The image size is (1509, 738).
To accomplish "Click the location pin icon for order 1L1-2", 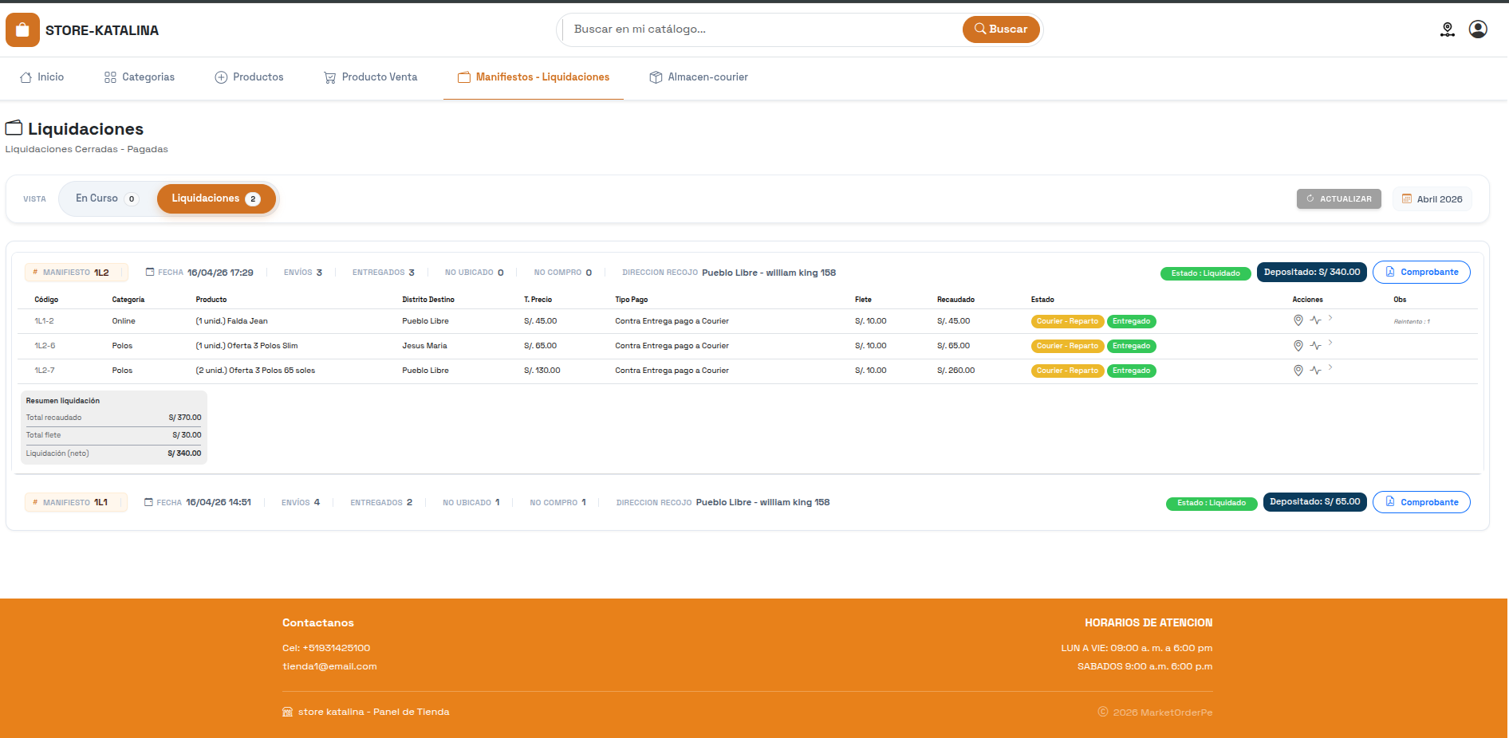I will coord(1298,320).
